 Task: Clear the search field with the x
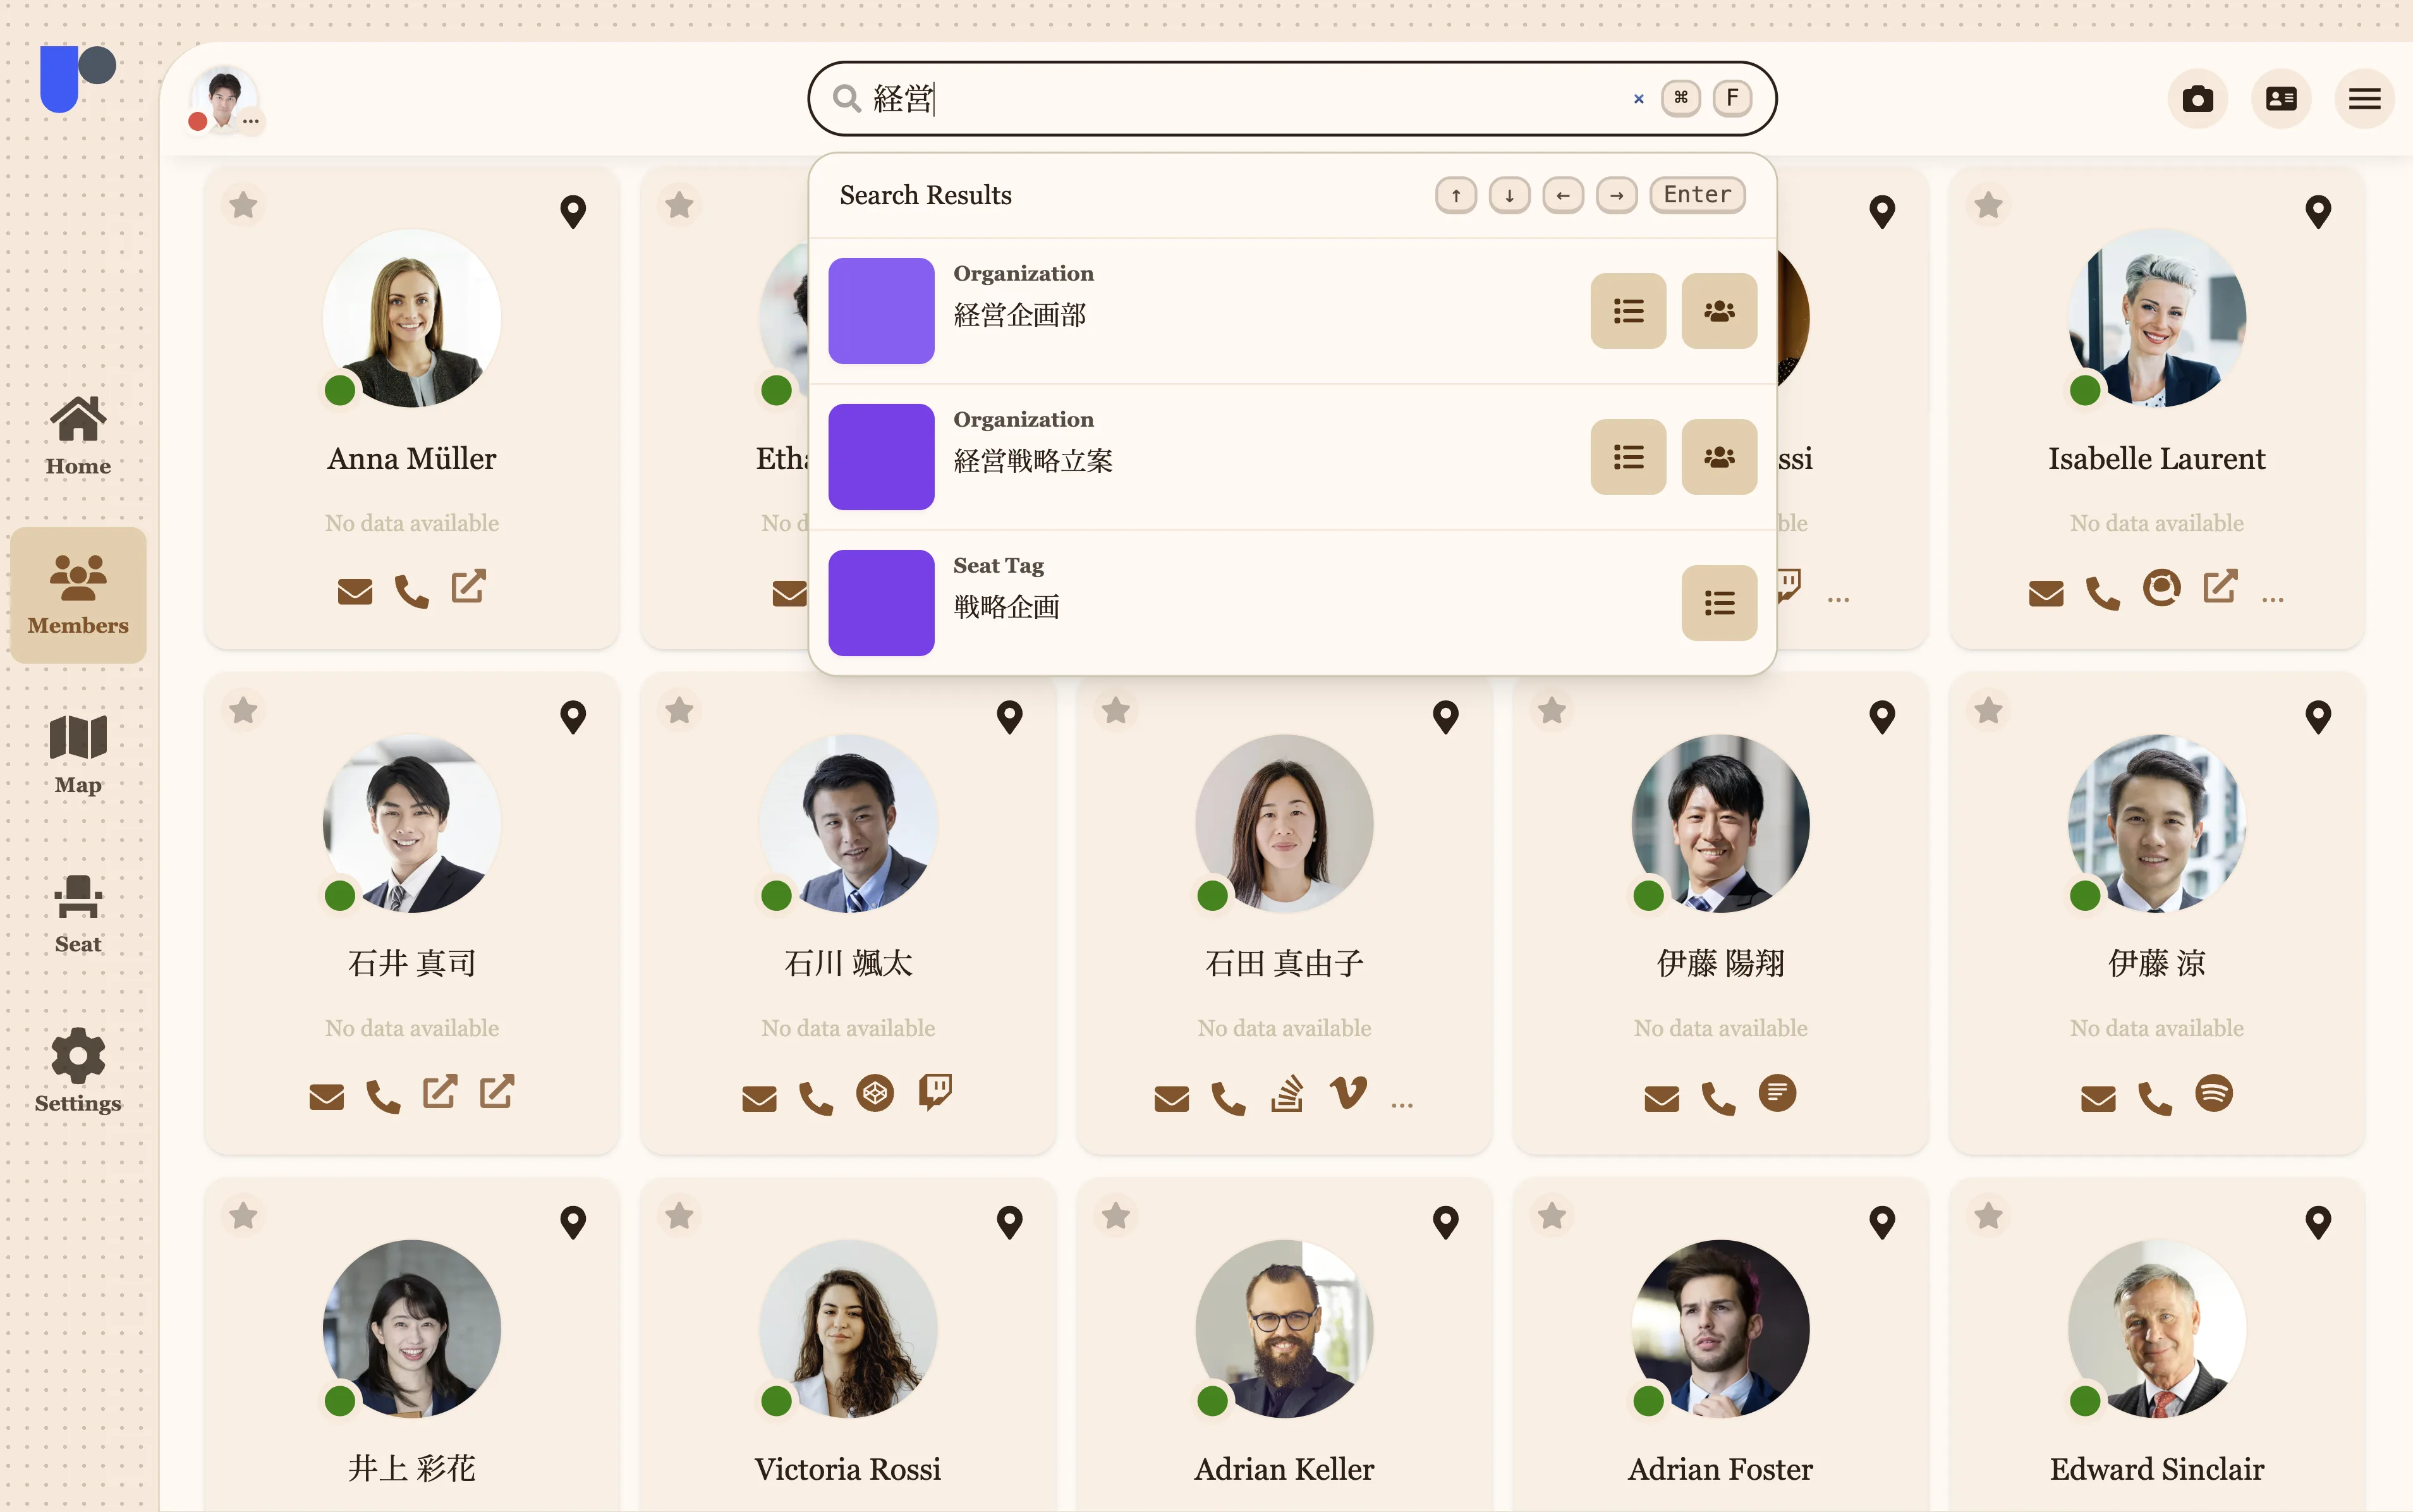(1638, 98)
